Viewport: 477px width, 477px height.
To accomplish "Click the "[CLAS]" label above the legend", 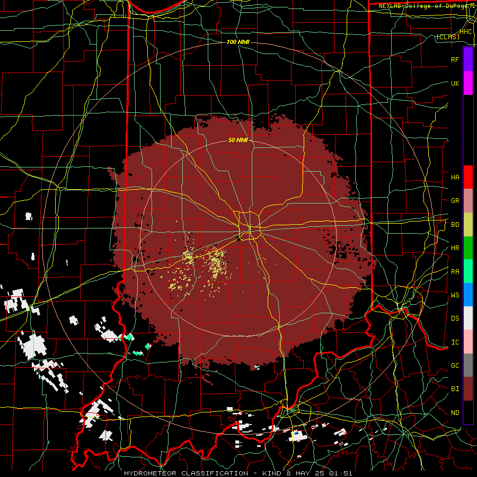I will [448, 37].
